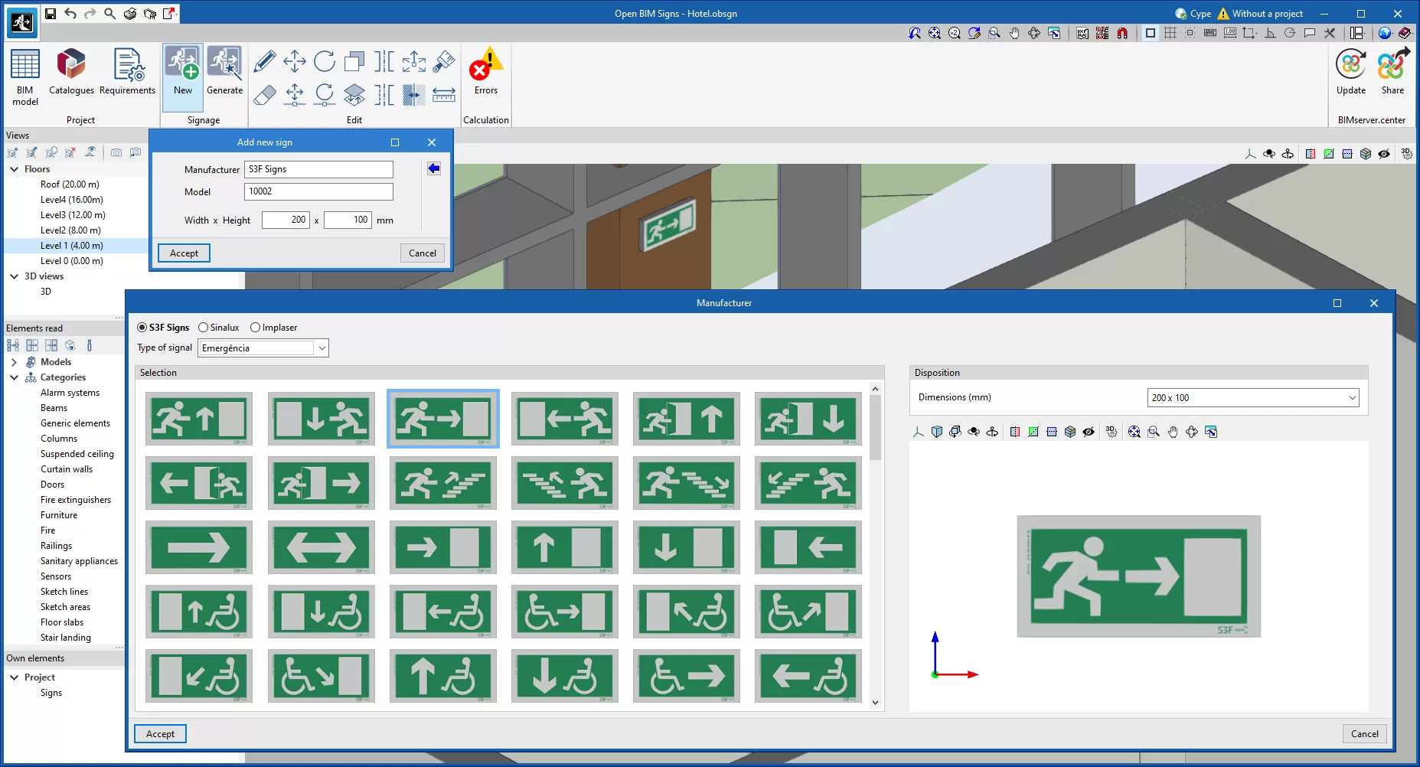Select the pencil Edit tool
Screen dimensions: 1420x767
(x=265, y=61)
